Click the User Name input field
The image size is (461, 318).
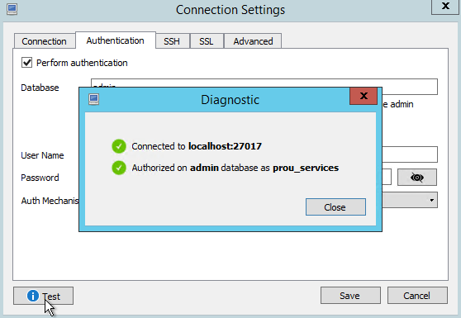point(410,154)
